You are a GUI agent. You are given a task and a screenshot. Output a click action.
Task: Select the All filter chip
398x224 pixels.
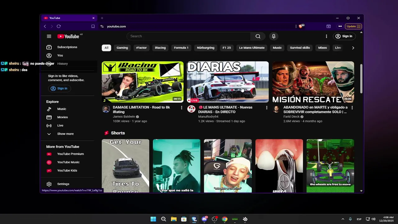coord(106,48)
